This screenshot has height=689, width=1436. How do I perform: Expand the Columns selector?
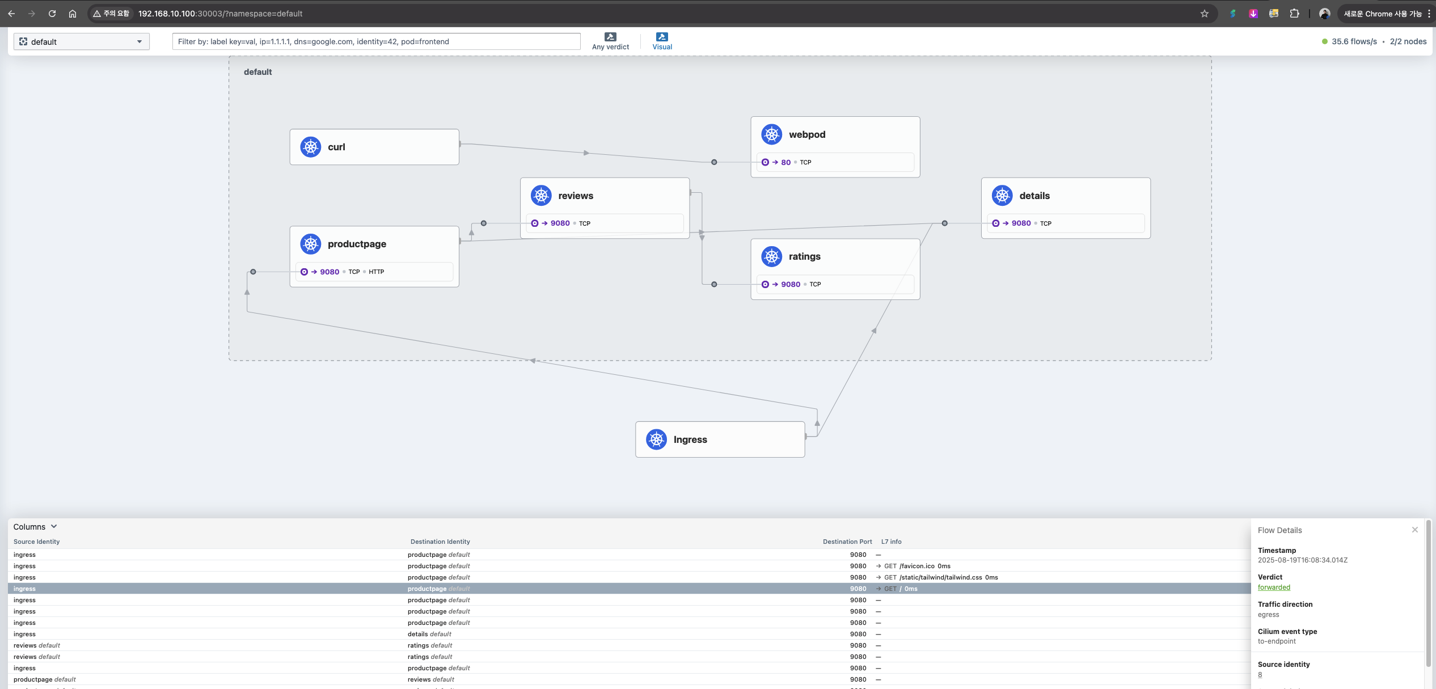click(x=35, y=527)
